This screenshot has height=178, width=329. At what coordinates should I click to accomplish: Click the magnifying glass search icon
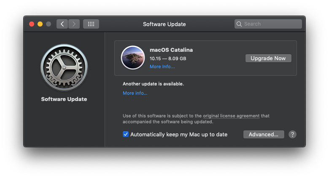tap(239, 24)
